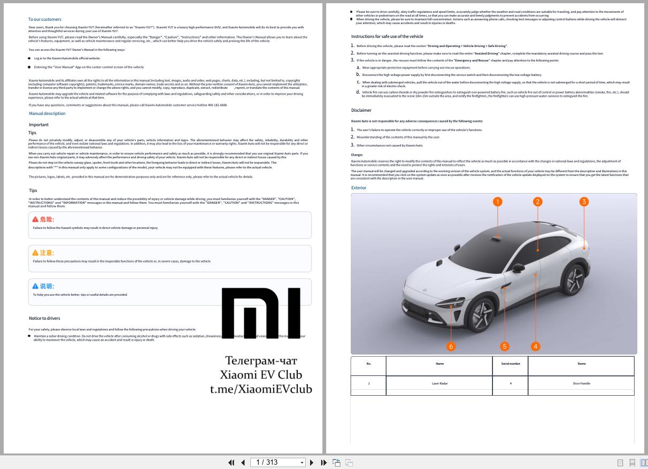Go to the previous page
The height and width of the screenshot is (469, 648).
(243, 463)
